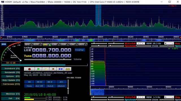The height and width of the screenshot is (101, 181).
Task: Adjust the upper Zoom slider
Action: click(144, 46)
